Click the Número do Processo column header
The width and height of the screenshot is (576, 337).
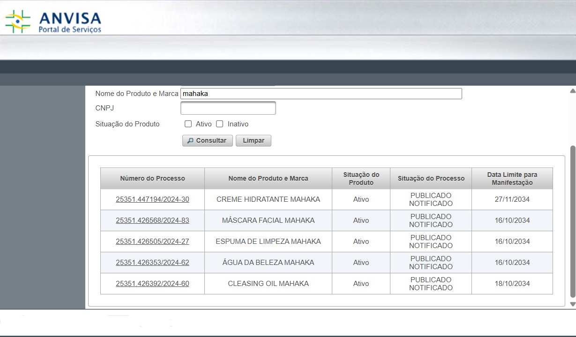pyautogui.click(x=152, y=178)
